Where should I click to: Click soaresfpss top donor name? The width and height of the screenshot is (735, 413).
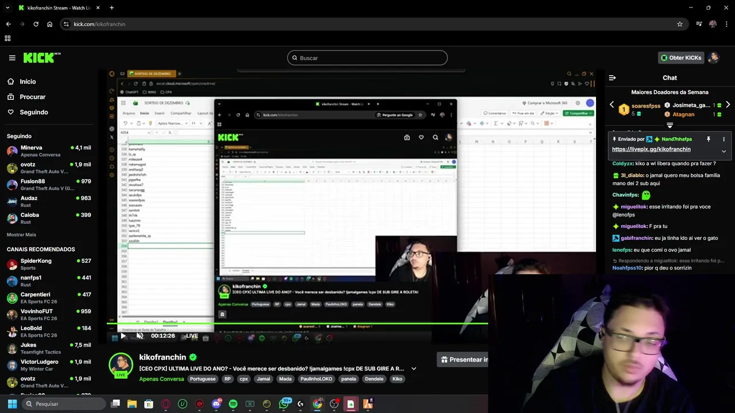[645, 106]
